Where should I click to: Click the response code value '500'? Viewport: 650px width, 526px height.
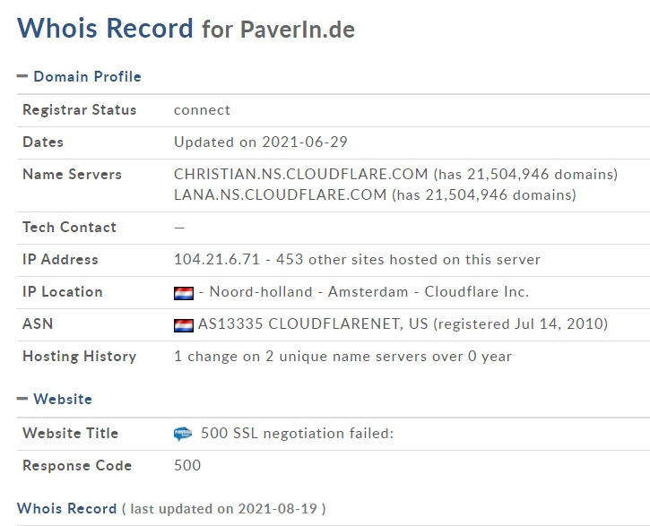pyautogui.click(x=187, y=465)
